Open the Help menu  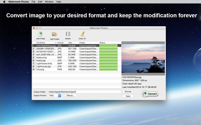pyautogui.click(x=59, y=2)
